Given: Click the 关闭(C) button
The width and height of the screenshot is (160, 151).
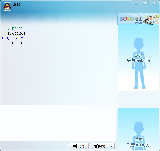Looking at the screenshot, I should (78, 146).
